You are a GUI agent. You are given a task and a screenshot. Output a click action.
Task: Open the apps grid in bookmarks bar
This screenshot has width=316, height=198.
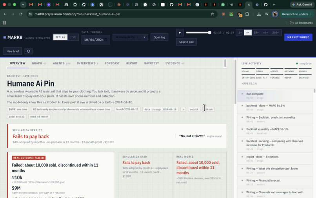(x=4, y=23)
